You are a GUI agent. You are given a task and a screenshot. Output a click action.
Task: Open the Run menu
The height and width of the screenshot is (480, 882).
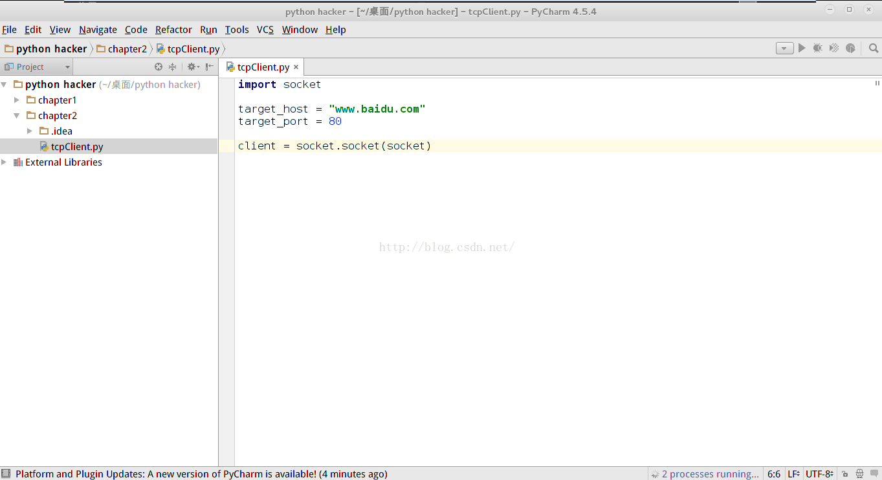coord(208,30)
